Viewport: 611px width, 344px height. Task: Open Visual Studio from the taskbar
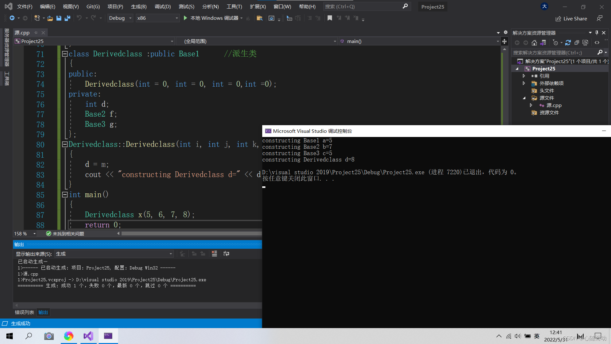point(88,336)
